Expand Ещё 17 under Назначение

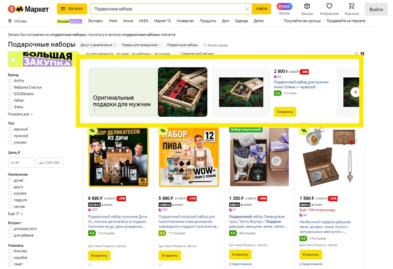[15, 214]
